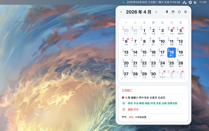The image size is (209, 131).
Task: Select April 1 in the calendar
Action: pyautogui.click(x=144, y=31)
